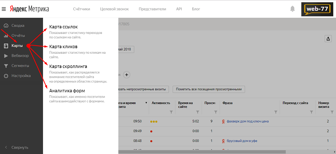Open the Счётчики menu item

click(x=81, y=9)
